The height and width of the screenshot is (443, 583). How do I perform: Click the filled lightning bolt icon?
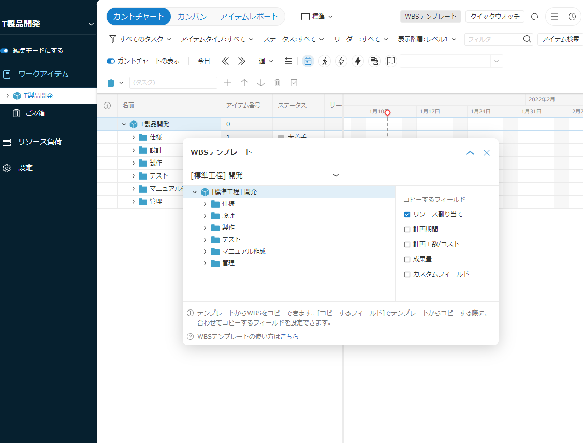pyautogui.click(x=357, y=61)
